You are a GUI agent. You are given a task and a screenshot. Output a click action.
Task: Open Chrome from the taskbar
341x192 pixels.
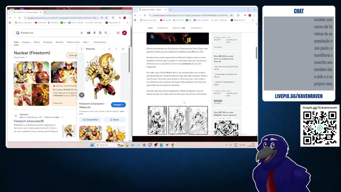pyautogui.click(x=173, y=145)
